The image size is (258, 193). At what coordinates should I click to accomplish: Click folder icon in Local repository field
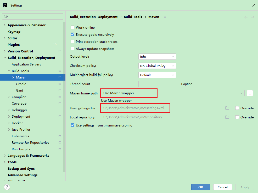click(227, 117)
